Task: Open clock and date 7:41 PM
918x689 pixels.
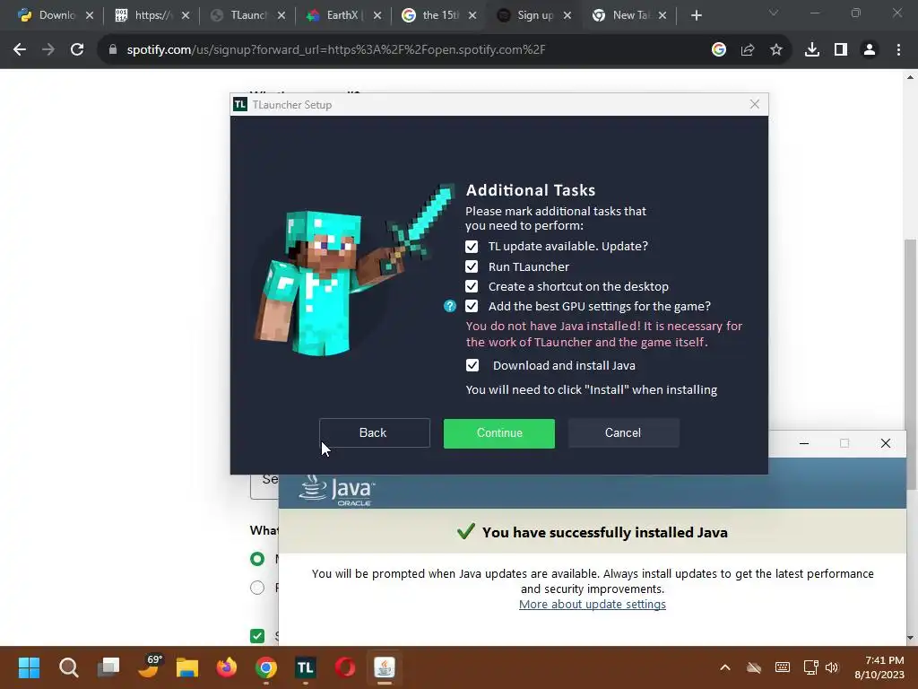Action: point(879,667)
